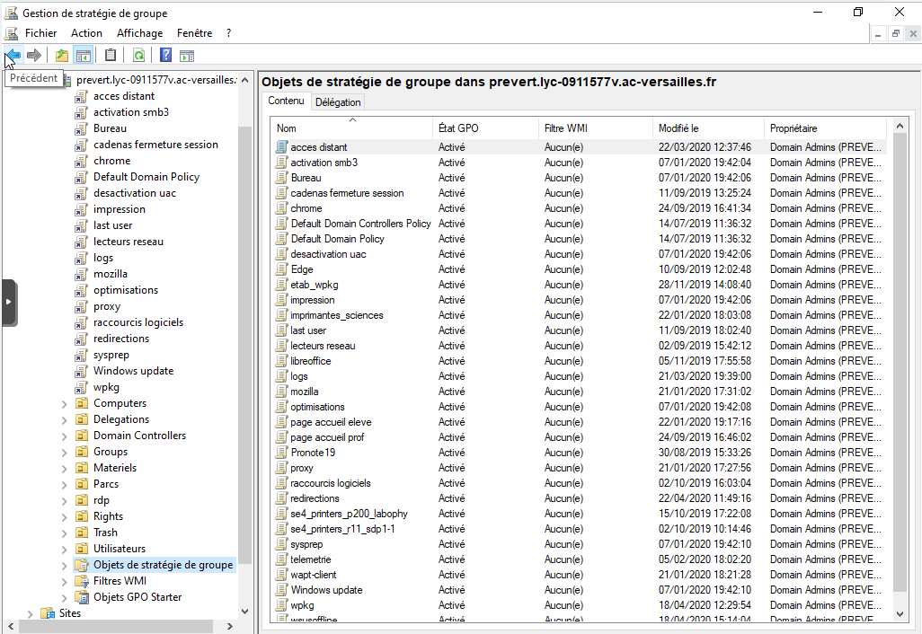Image resolution: width=922 pixels, height=634 pixels.
Task: Click the clipboard toolbar icon
Action: pos(111,56)
